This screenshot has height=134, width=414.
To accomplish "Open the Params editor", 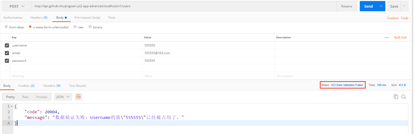I will pyautogui.click(x=347, y=6).
